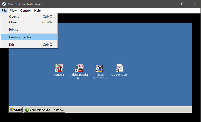This screenshot has width=201, height=122.
Task: Click the Windows flag icon on Start
Action: coord(11,110)
